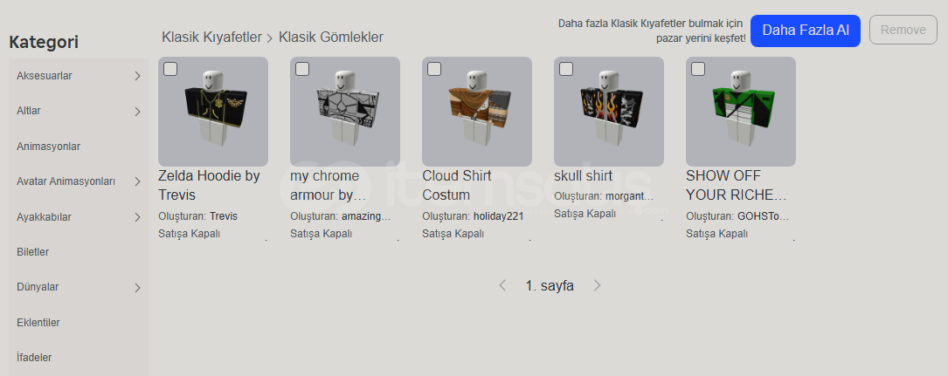Click the Remove button
The height and width of the screenshot is (376, 948).
coord(903,31)
